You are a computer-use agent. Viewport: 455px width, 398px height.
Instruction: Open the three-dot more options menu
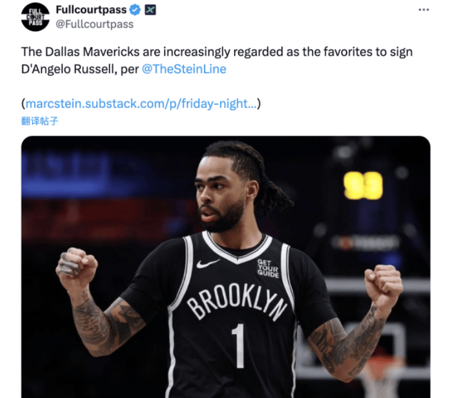[x=424, y=10]
